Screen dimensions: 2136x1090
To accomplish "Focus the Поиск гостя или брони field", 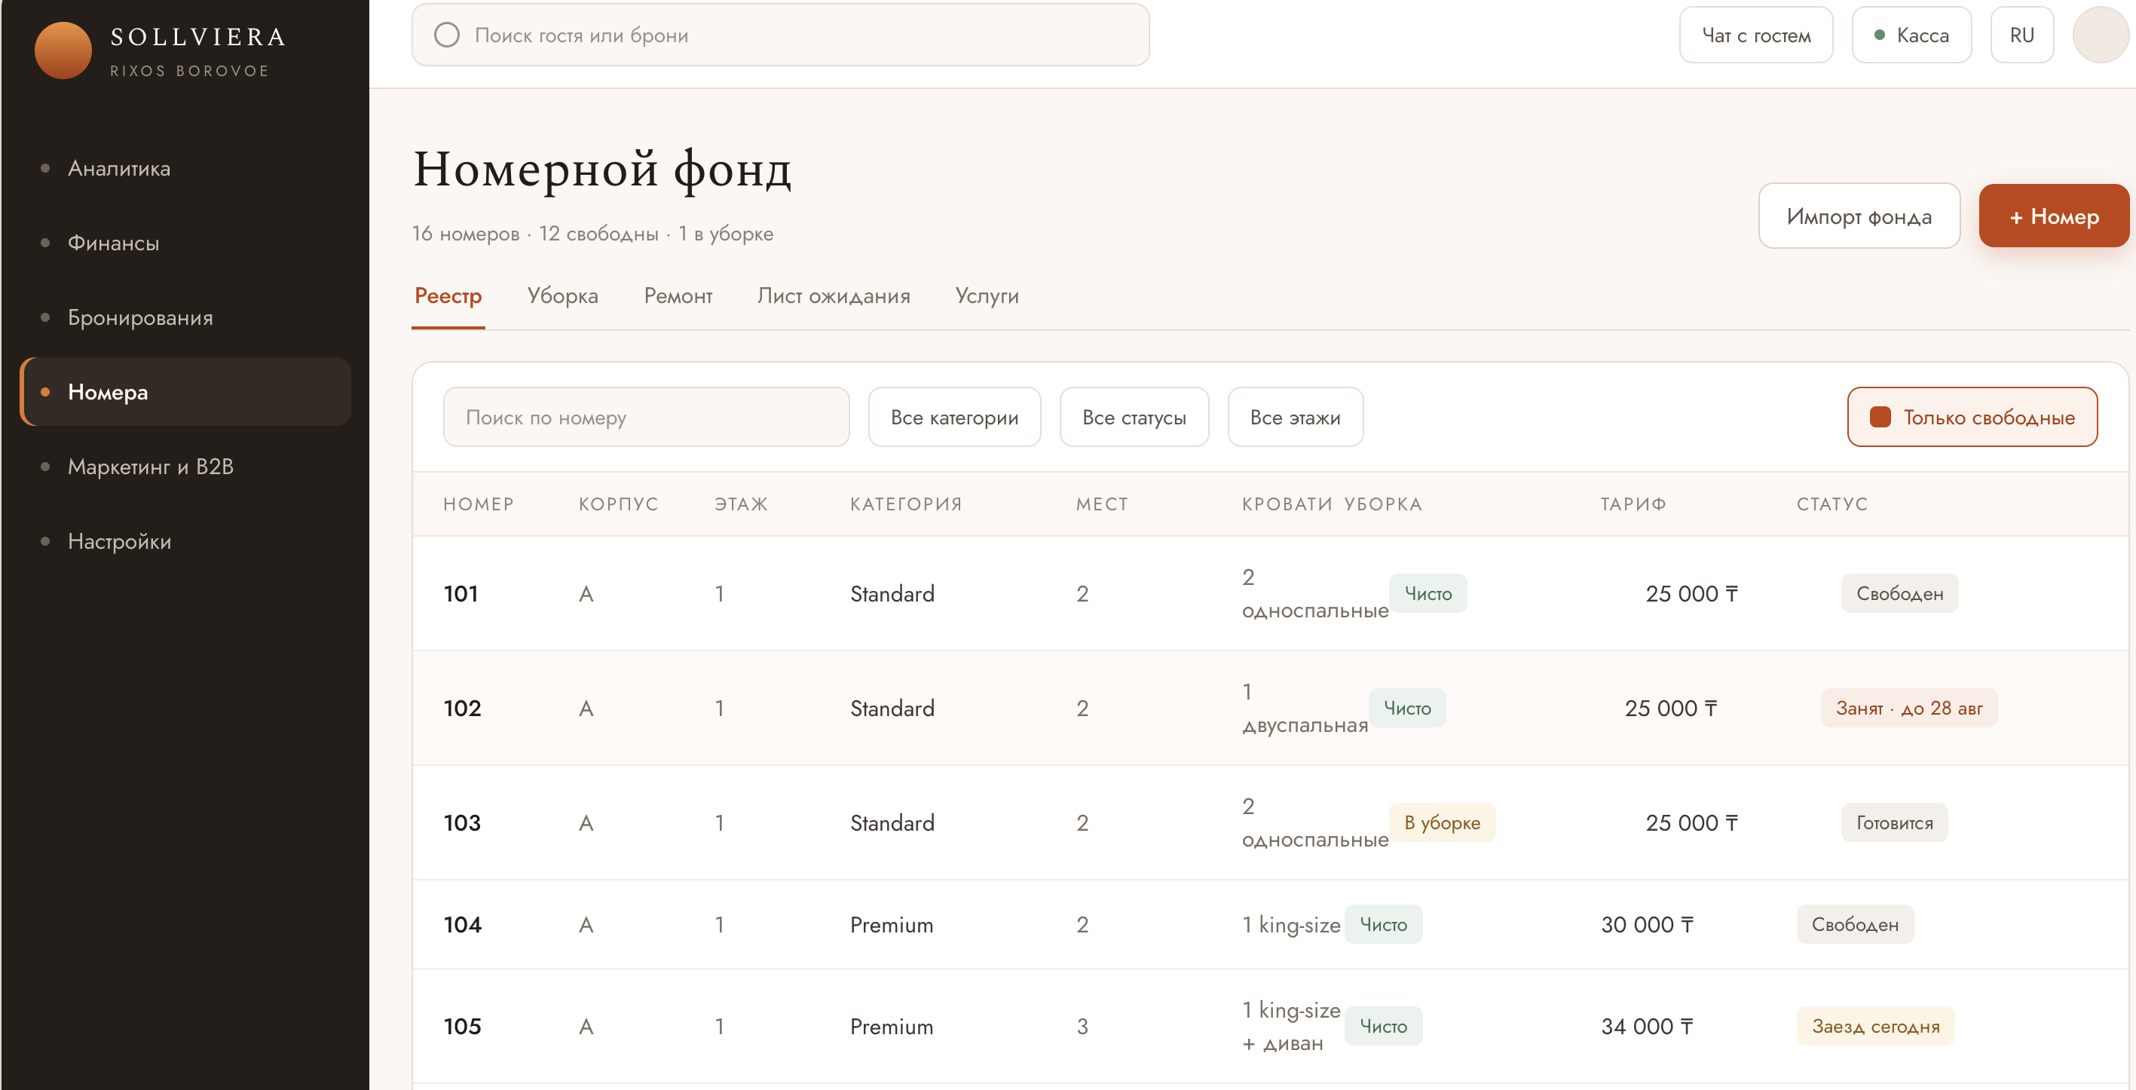I will 780,35.
